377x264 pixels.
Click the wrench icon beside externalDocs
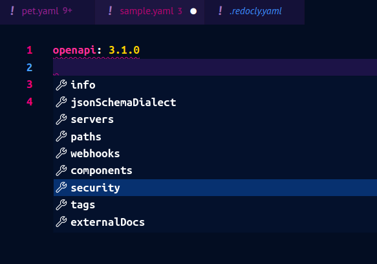[61, 222]
